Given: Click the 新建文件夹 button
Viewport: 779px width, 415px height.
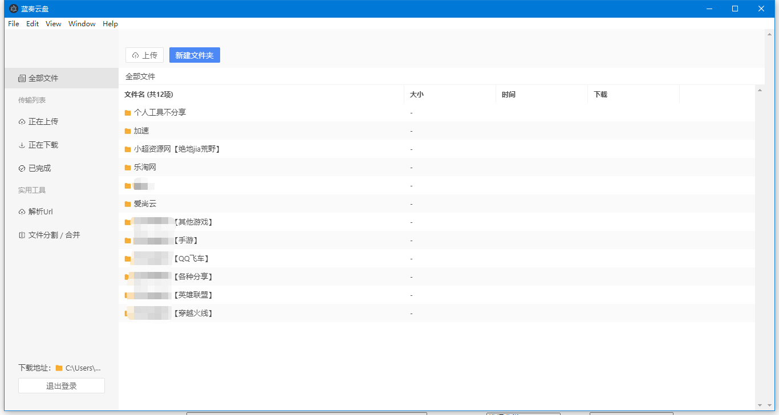Looking at the screenshot, I should 194,55.
